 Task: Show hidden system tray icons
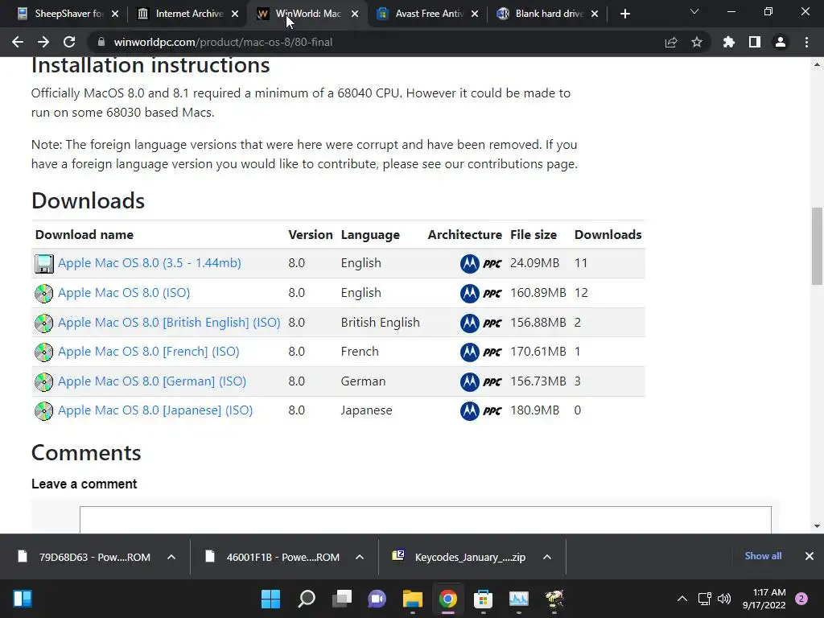[x=682, y=599]
